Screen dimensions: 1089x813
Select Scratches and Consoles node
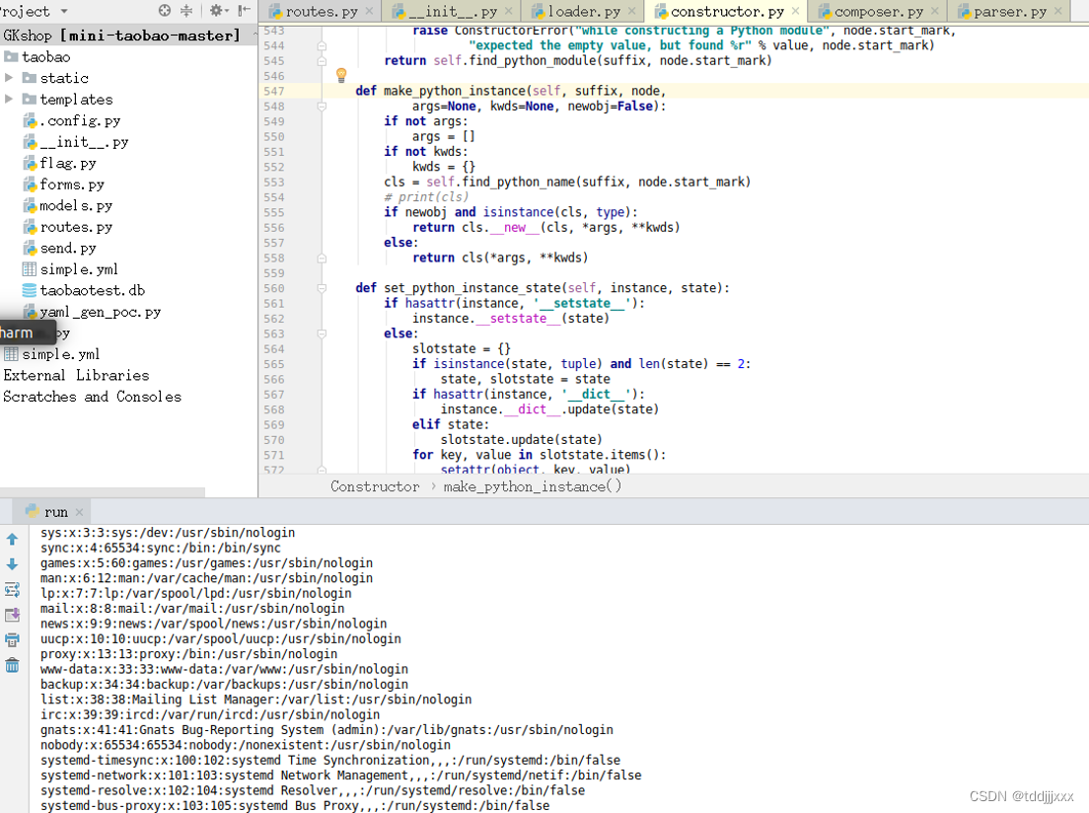[x=93, y=397]
